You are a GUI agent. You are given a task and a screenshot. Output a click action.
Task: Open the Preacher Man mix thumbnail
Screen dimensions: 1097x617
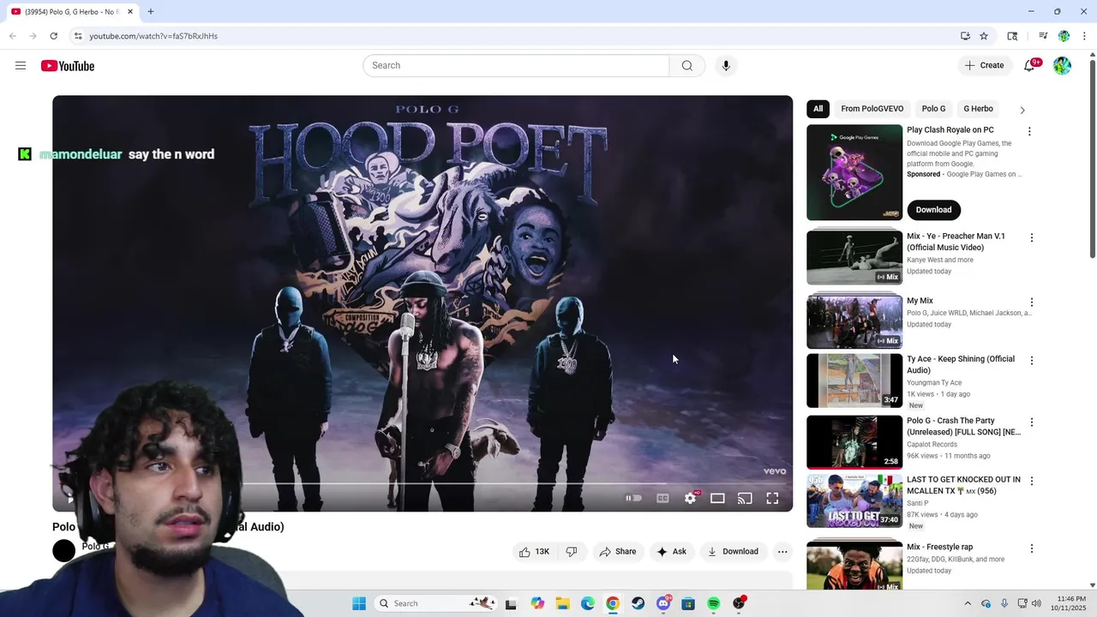click(854, 255)
